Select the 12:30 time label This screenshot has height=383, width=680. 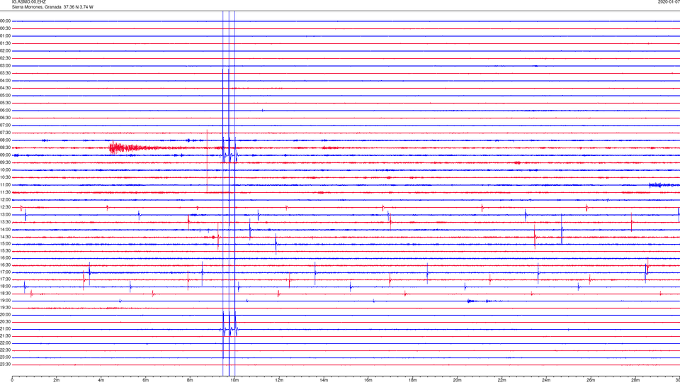click(5, 207)
